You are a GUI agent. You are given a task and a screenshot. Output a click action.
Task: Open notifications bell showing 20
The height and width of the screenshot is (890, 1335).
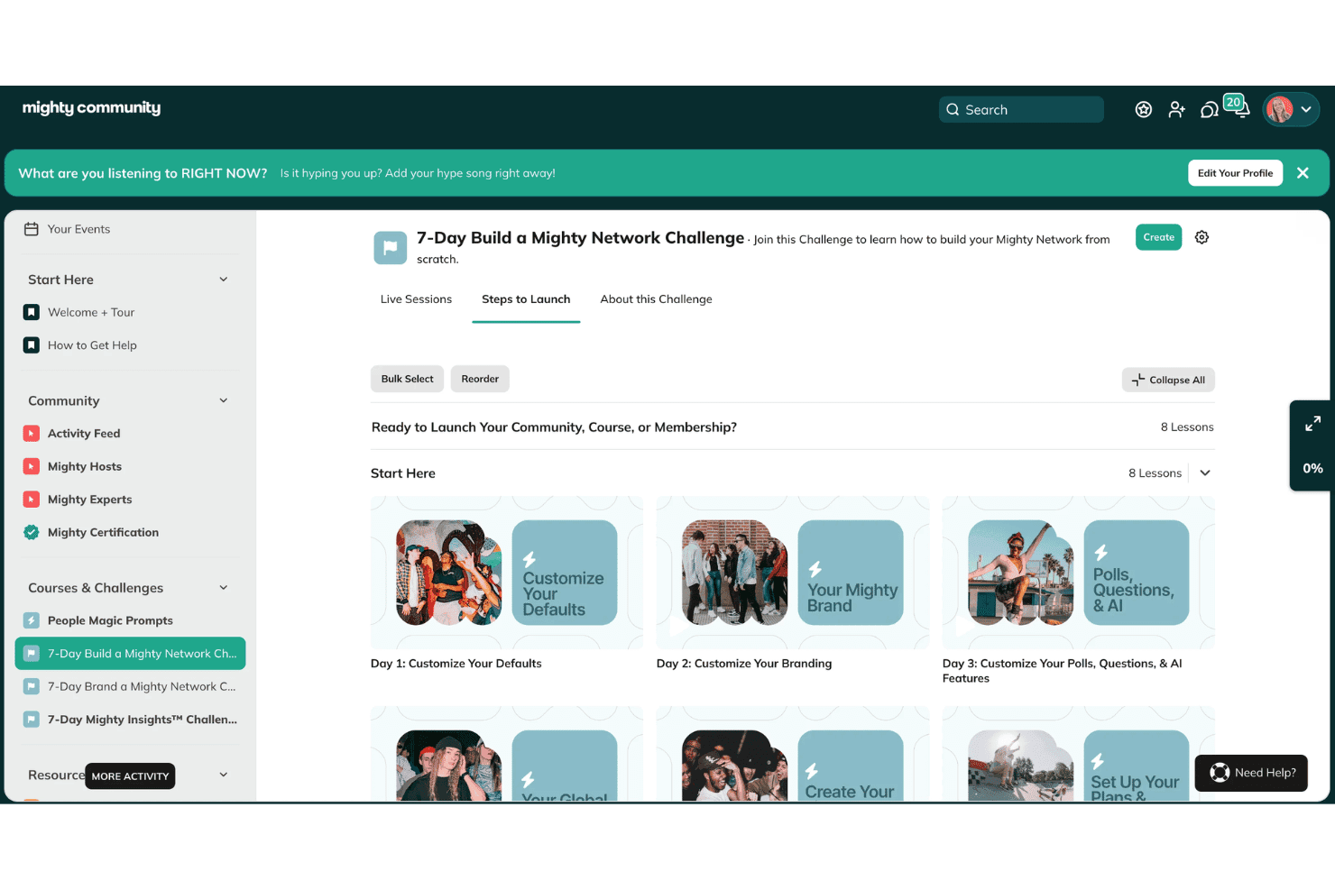(1240, 107)
